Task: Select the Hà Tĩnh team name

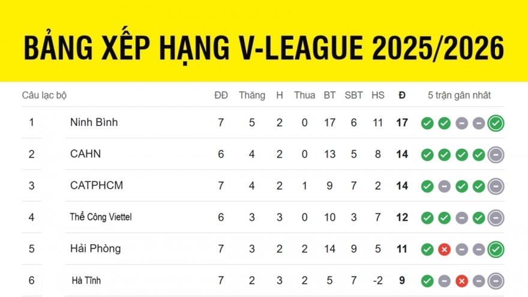Action: tap(86, 280)
